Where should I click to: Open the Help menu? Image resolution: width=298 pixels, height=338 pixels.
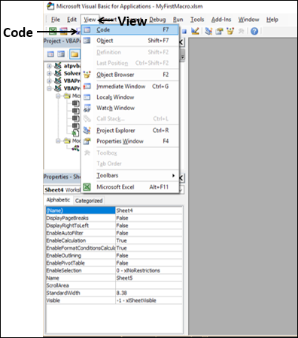[272, 20]
